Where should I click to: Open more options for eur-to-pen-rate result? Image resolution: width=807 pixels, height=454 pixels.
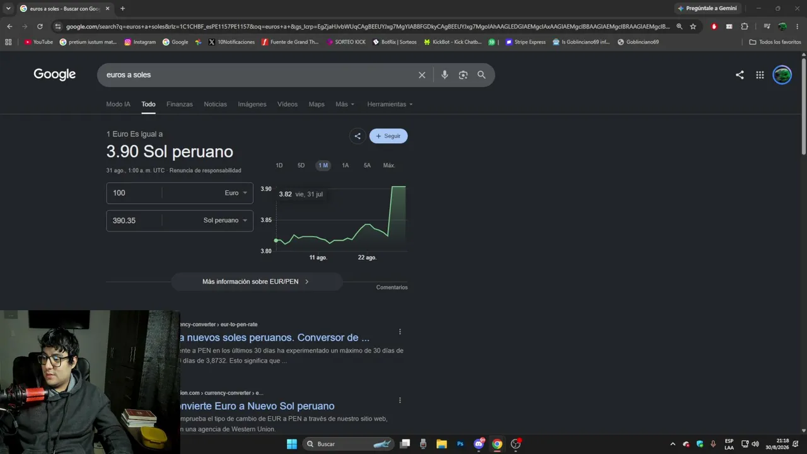[x=400, y=332]
